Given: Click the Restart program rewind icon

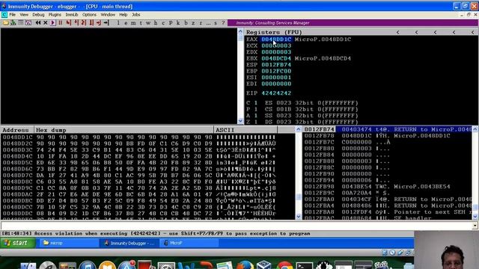Looking at the screenshot, I should click(38, 23).
